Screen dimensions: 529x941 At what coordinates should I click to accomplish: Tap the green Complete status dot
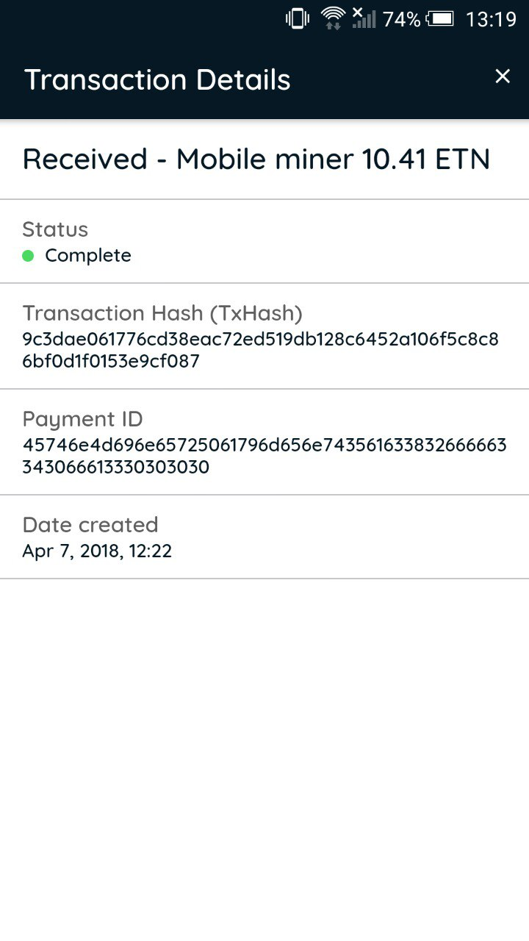coord(29,256)
